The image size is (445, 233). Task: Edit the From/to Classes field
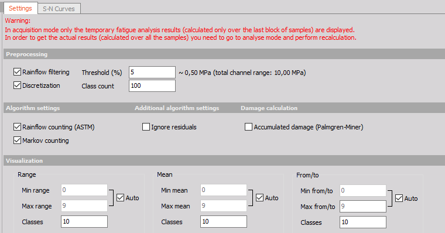pos(363,222)
